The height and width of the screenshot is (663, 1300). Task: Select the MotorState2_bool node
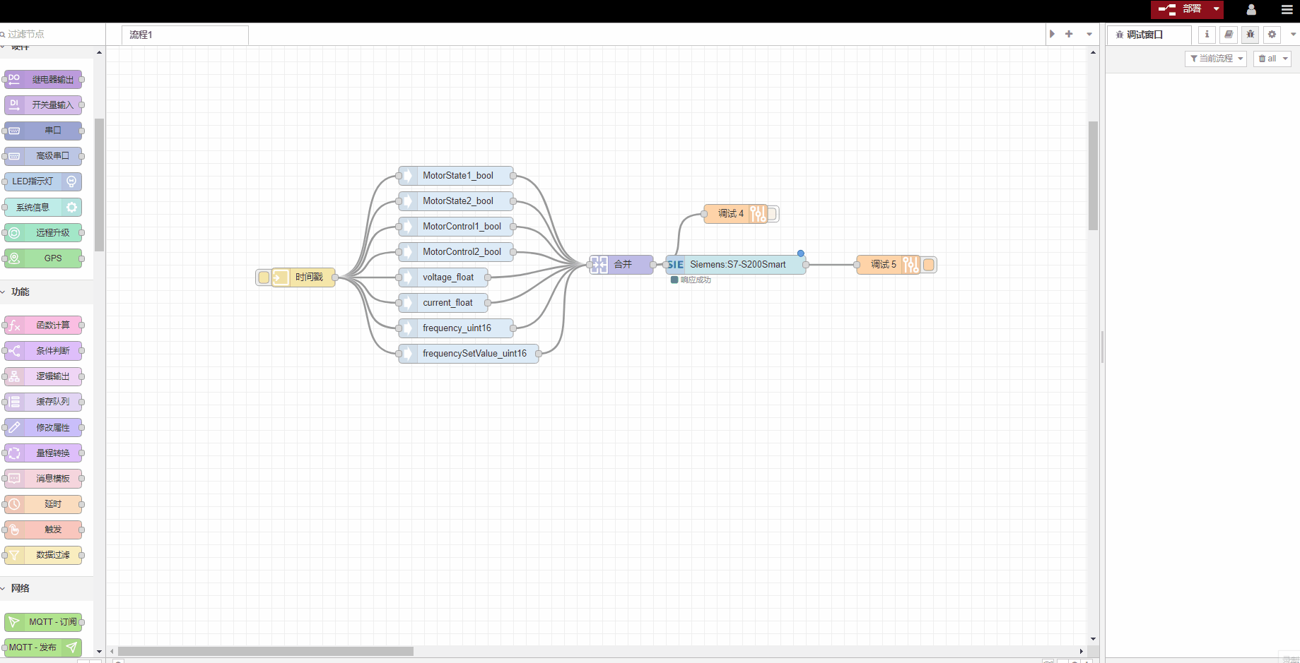[x=456, y=201]
